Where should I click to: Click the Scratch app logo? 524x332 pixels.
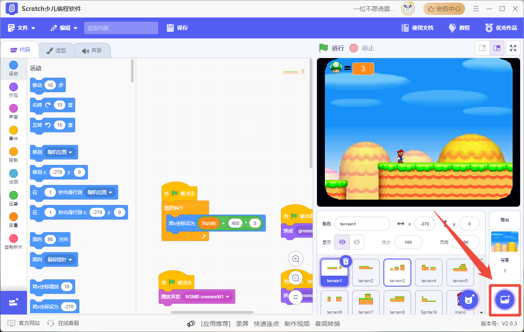tap(12, 9)
